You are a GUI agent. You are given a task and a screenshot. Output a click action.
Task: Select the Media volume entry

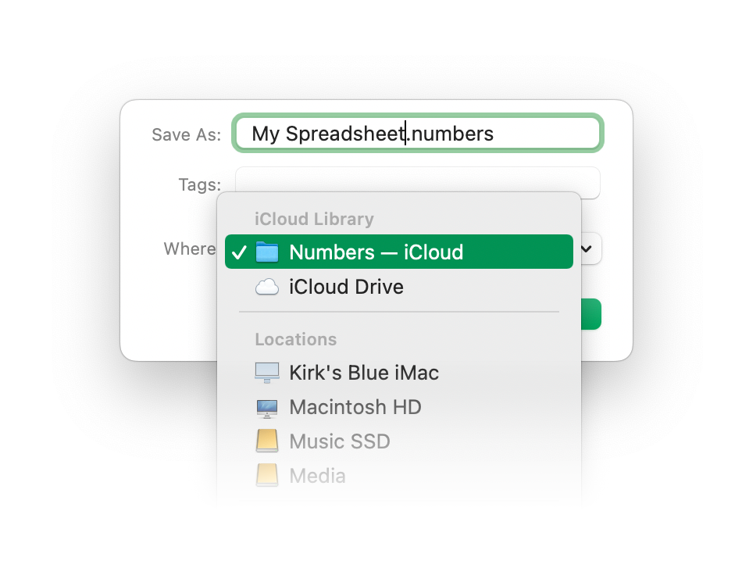coord(399,476)
